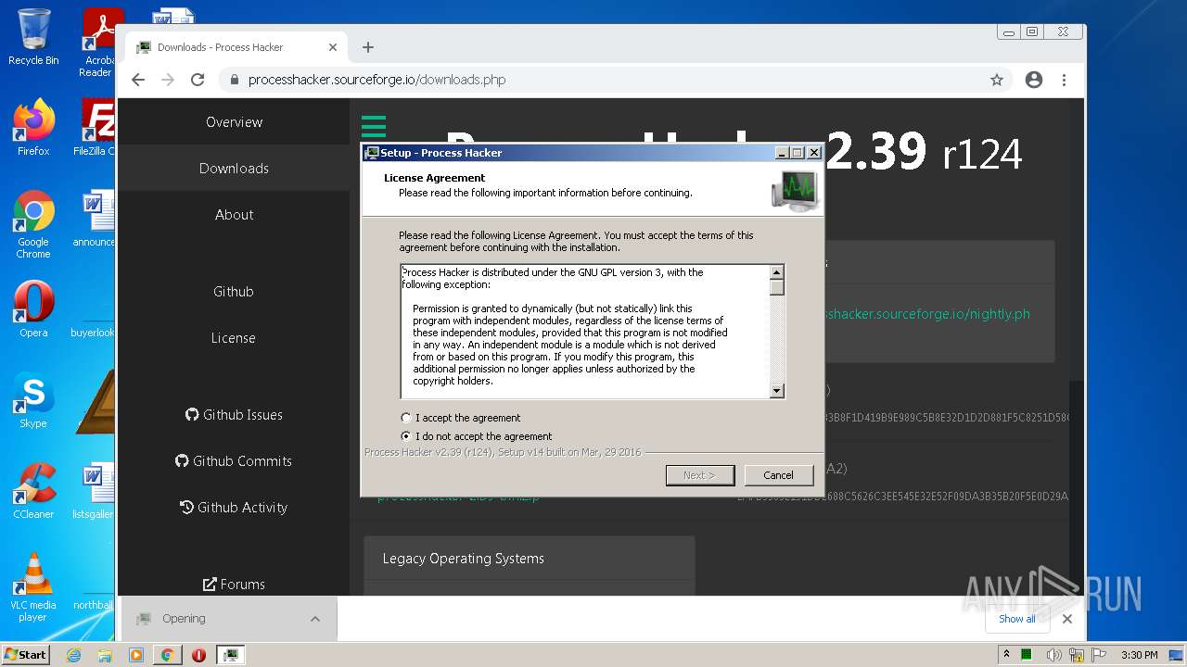
Task: Click the Action Center flag tray icon
Action: click(x=1099, y=655)
